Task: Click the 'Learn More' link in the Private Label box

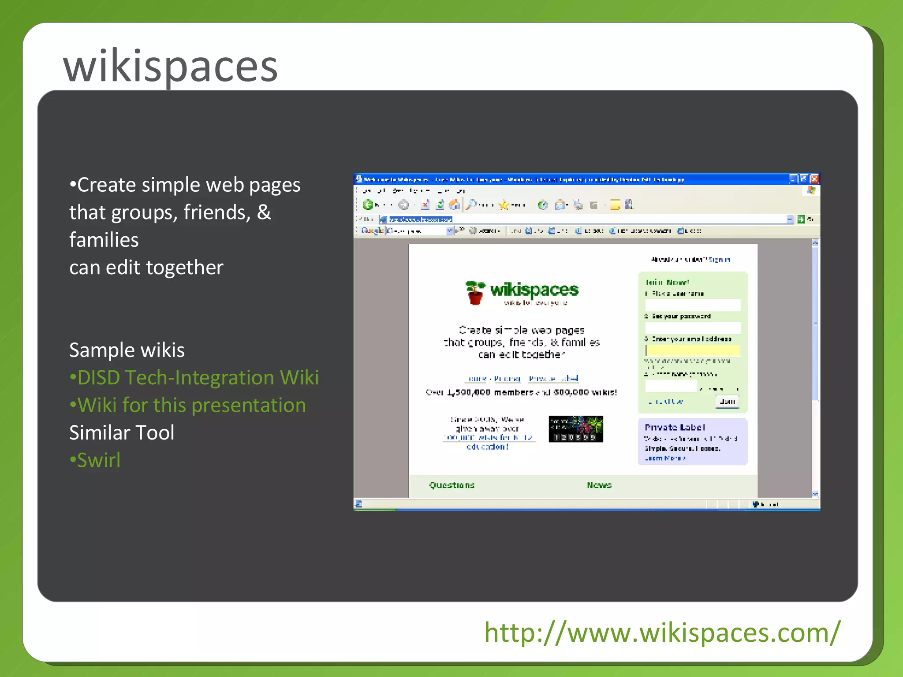Action: tap(665, 458)
